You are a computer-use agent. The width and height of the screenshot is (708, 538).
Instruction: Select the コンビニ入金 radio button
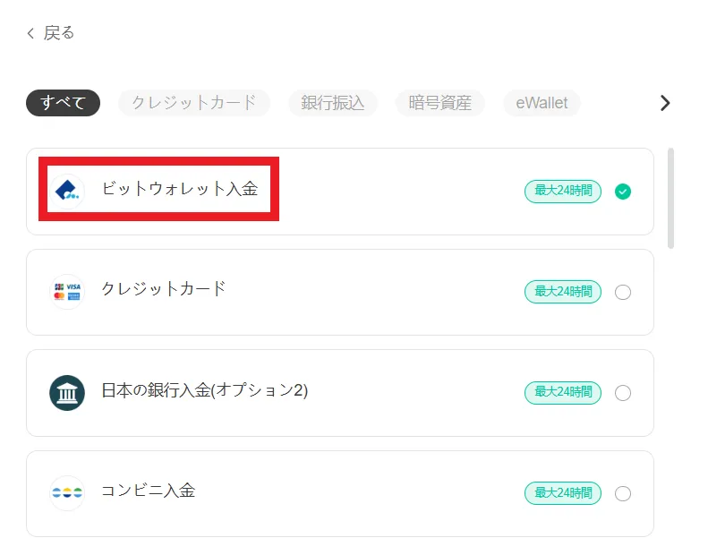tap(623, 493)
